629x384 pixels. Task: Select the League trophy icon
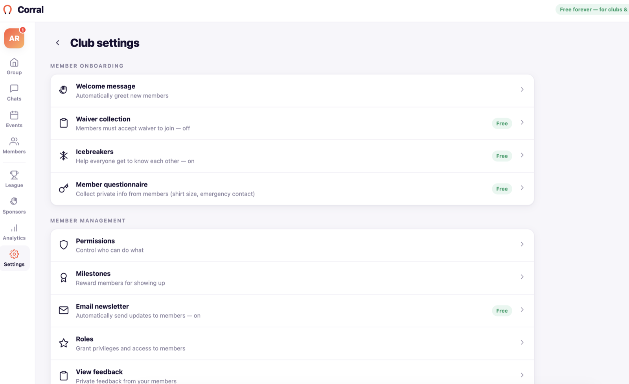14,175
